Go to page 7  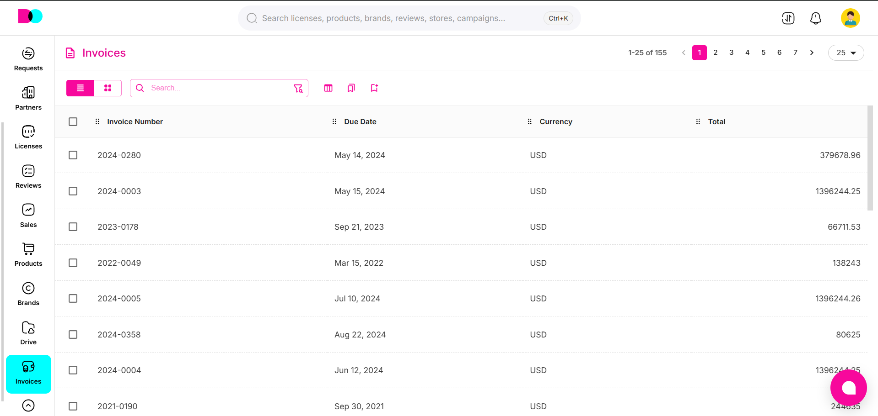[796, 53]
